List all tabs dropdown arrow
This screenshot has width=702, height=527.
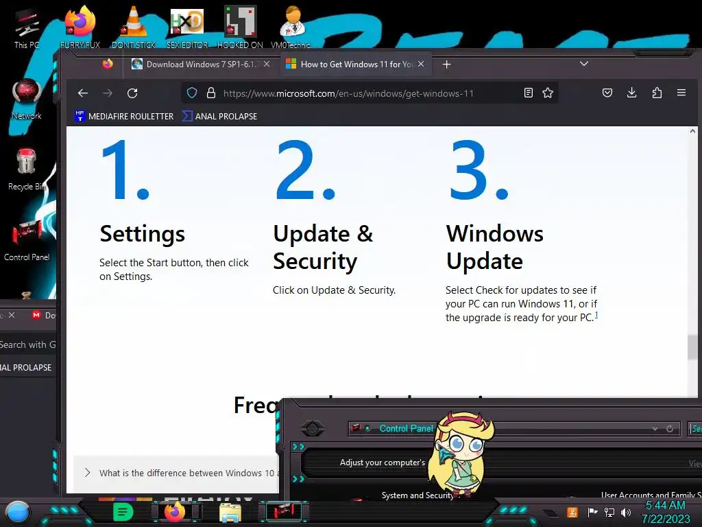click(584, 64)
